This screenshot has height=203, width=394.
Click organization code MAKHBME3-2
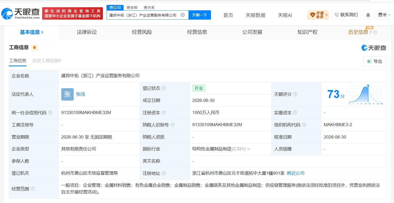[x=338, y=125]
